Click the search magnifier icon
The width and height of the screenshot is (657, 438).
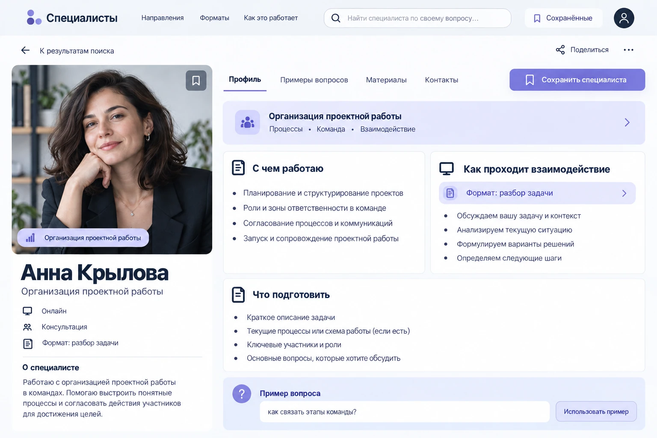point(336,18)
